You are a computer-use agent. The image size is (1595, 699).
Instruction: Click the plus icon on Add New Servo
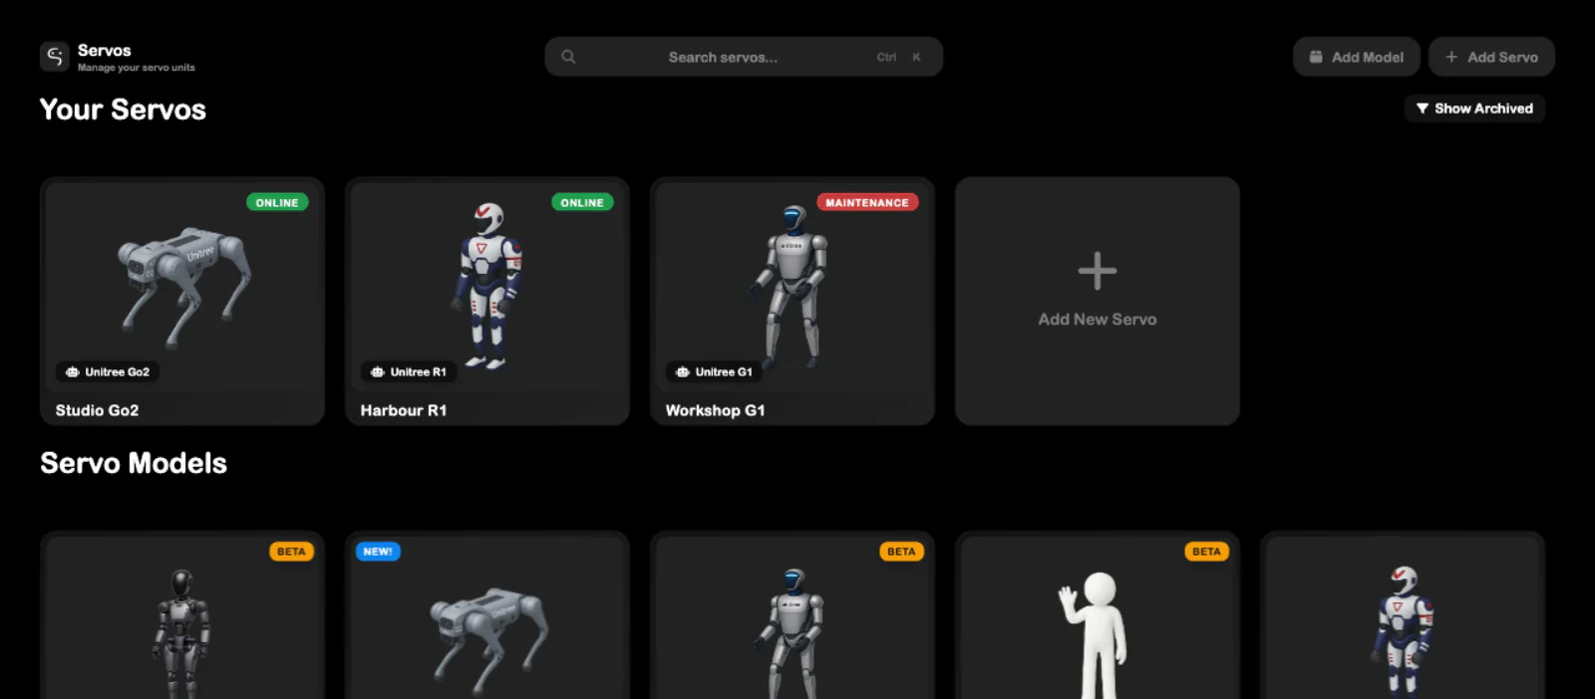coord(1098,271)
